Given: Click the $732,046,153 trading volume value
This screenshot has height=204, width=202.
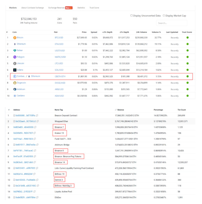Looking at the screenshot, I should (x=29, y=19).
